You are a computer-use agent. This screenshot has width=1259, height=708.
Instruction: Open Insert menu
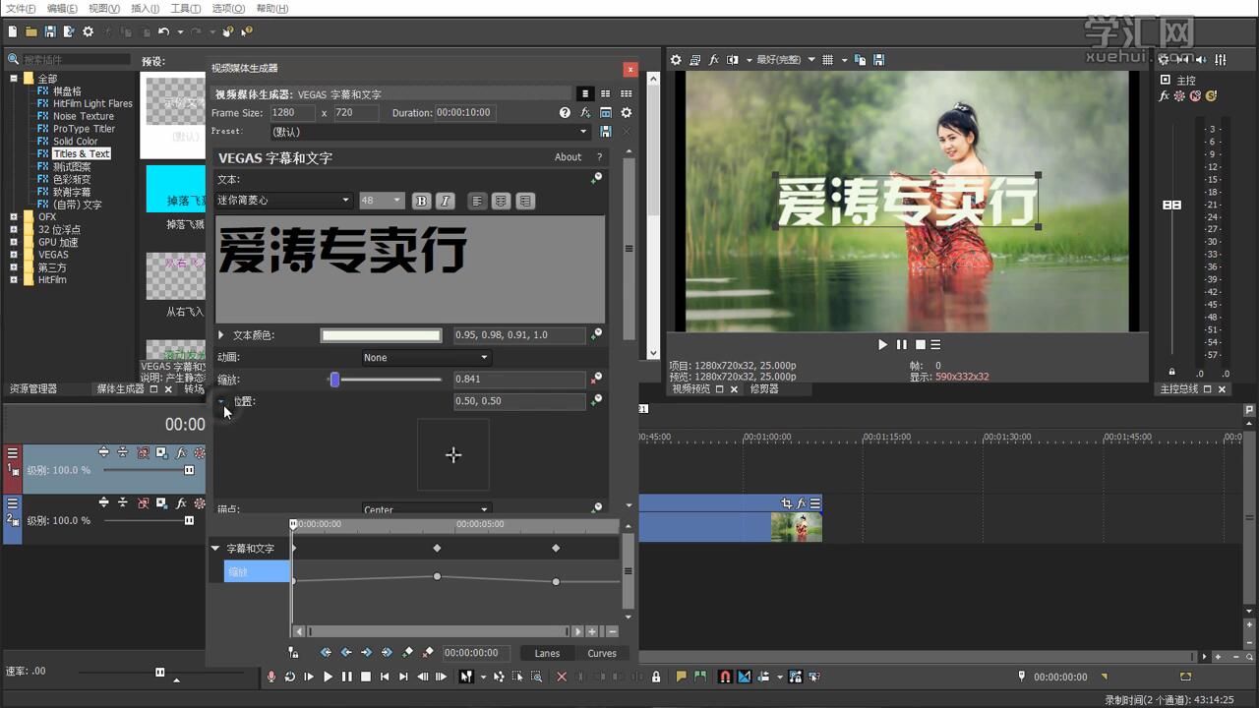pyautogui.click(x=145, y=9)
